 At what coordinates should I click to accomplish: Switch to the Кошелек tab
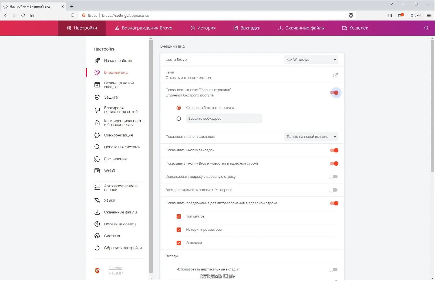click(355, 28)
